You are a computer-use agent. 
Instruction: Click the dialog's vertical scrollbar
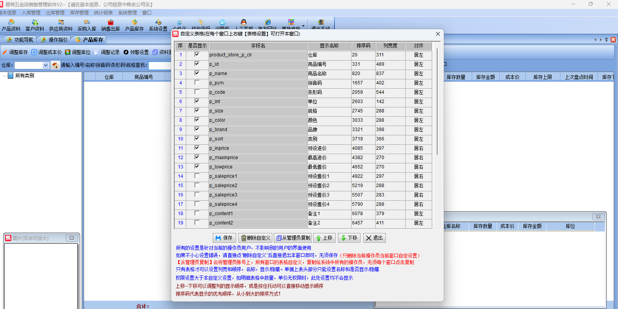437,101
